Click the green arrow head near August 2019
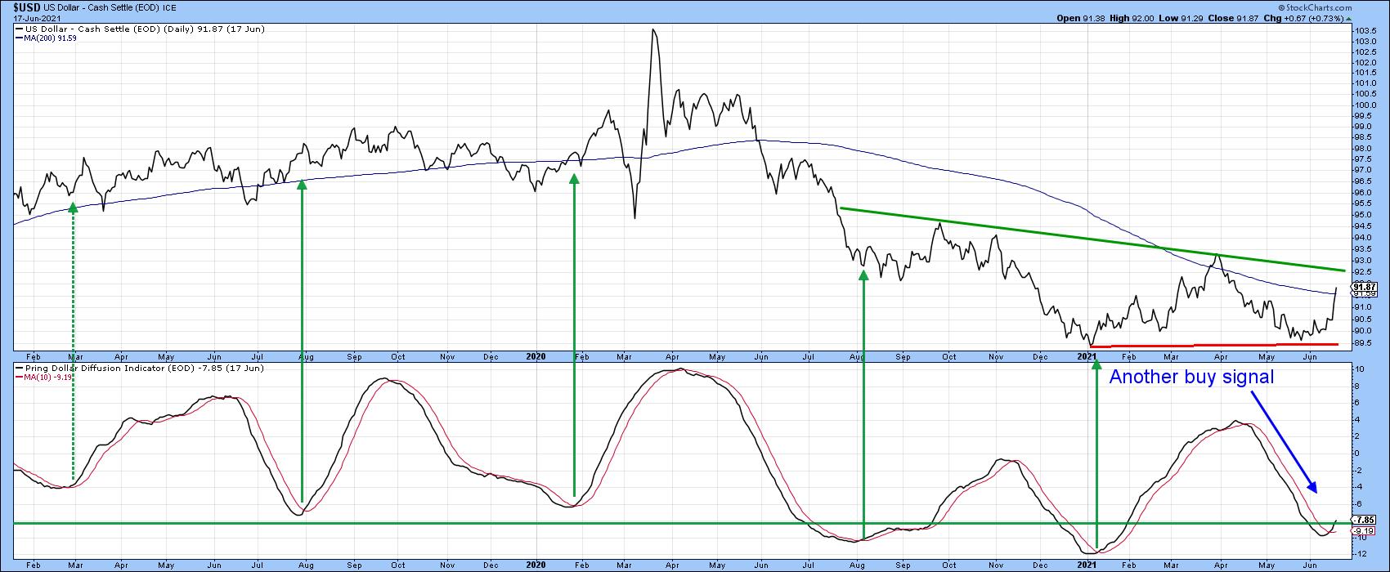Viewport: 1390px width, 572px height. 302,185
